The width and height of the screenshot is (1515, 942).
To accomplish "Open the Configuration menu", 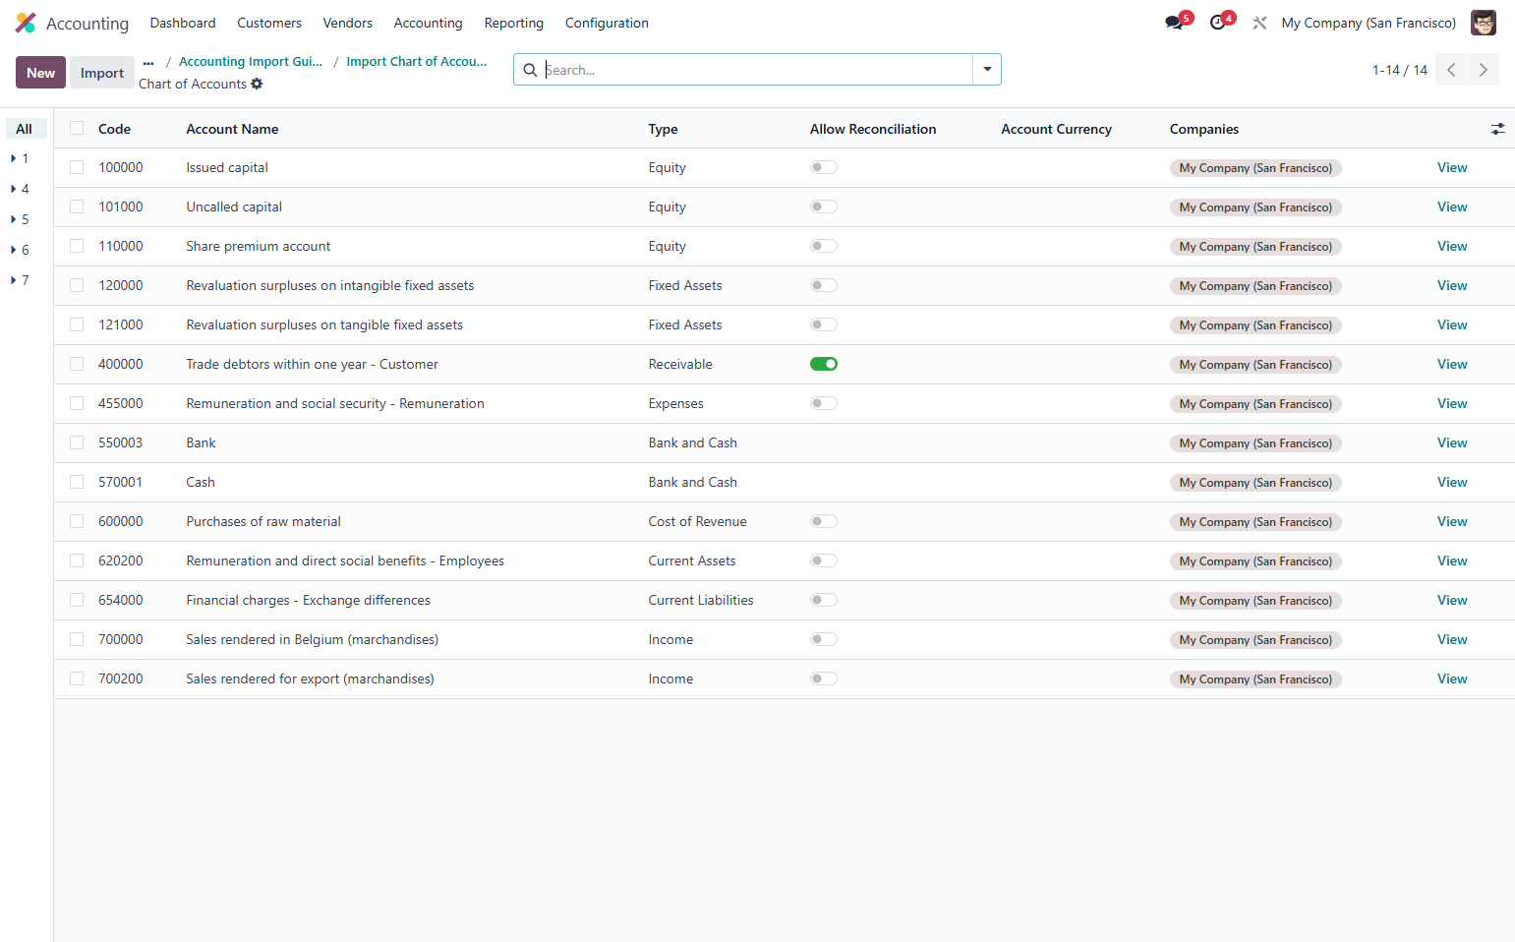I will coord(607,23).
